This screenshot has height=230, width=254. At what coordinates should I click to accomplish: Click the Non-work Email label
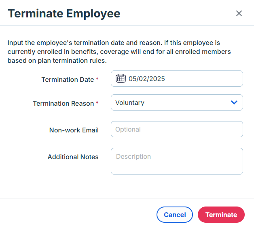tap(74, 130)
